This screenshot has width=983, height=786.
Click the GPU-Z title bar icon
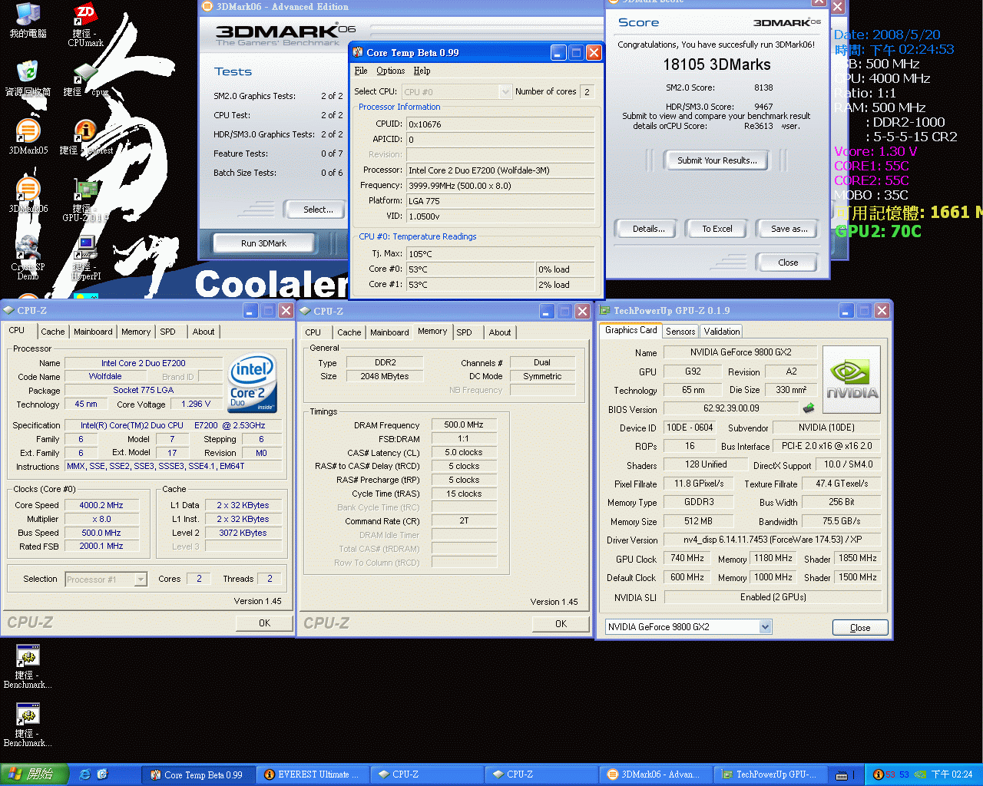(604, 310)
